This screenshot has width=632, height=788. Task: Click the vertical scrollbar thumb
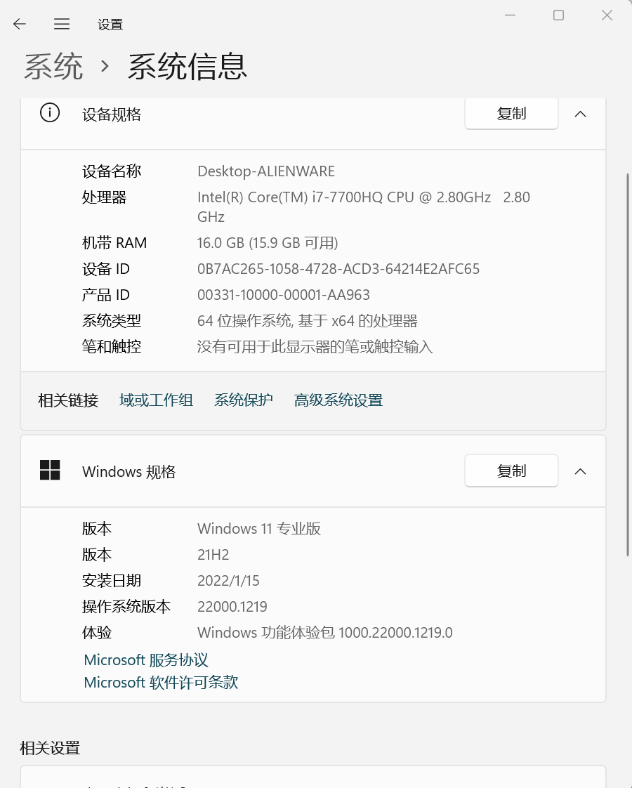pyautogui.click(x=628, y=365)
